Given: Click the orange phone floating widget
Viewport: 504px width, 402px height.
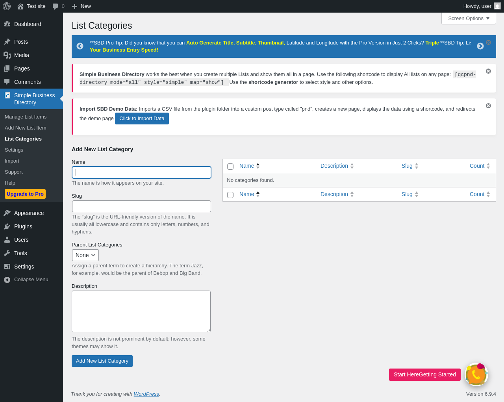Looking at the screenshot, I should [476, 374].
